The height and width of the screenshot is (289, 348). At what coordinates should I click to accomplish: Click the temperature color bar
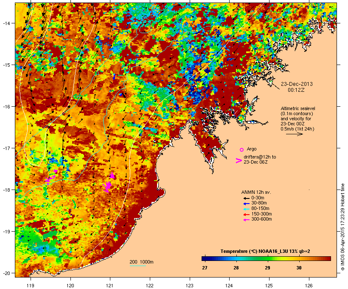[267, 258]
